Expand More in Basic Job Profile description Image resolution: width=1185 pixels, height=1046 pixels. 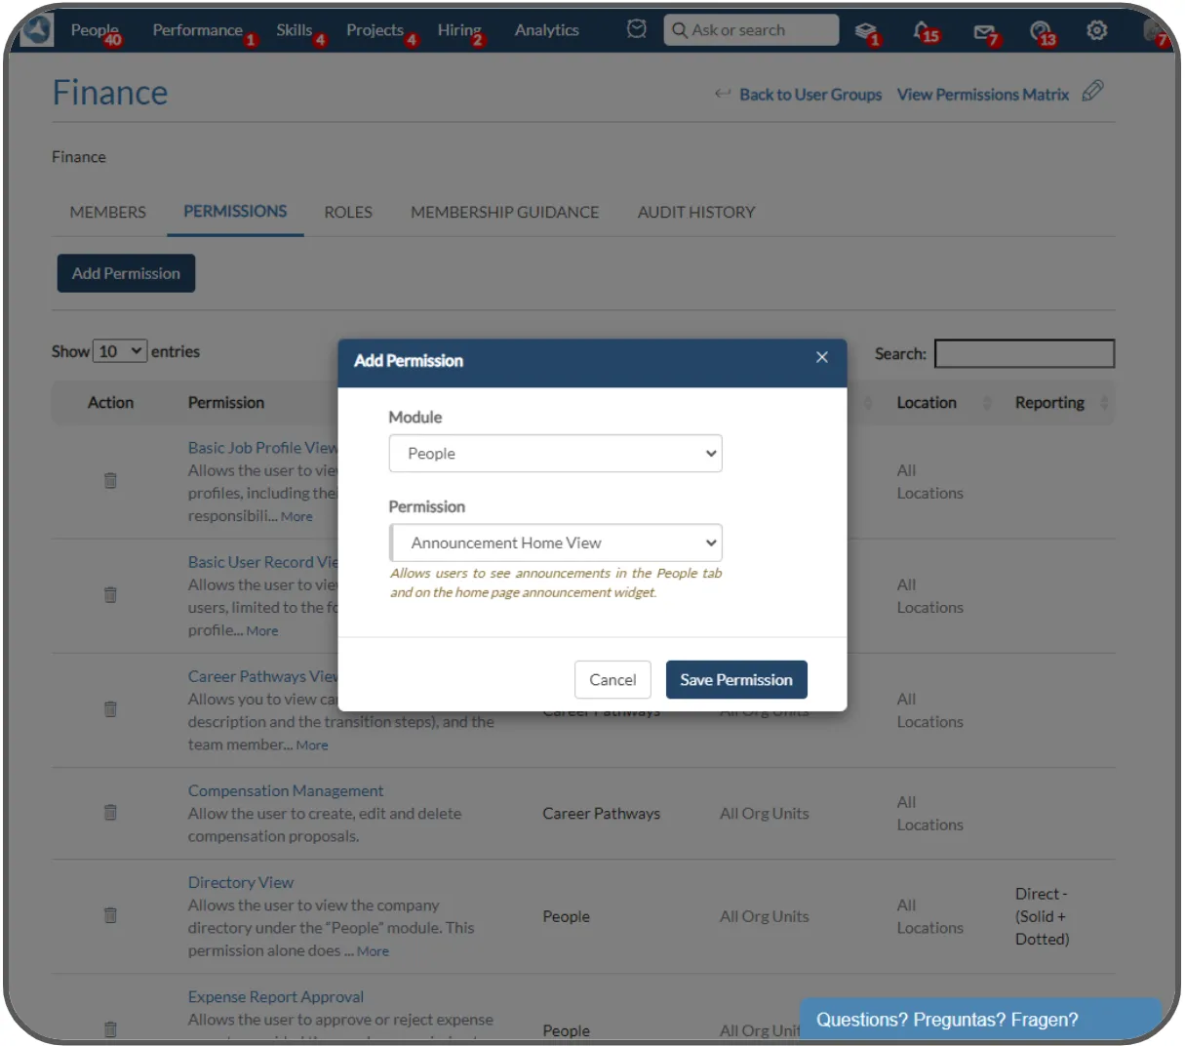[x=296, y=517]
